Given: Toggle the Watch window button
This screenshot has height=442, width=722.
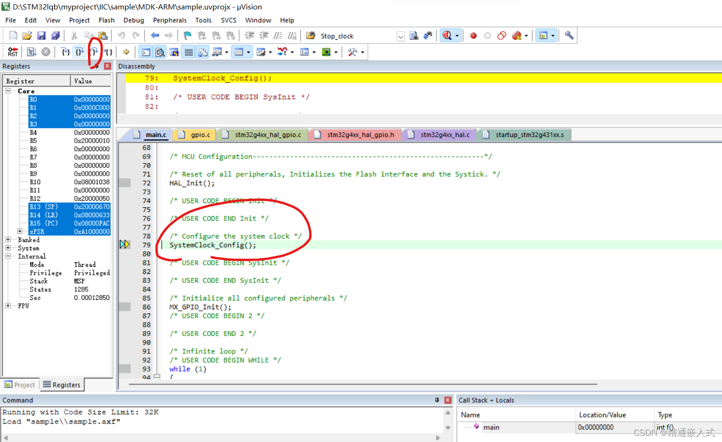Looking at the screenshot, I should point(217,52).
